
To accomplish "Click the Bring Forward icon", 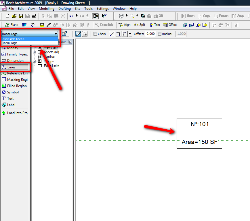I will pyautogui.click(x=191, y=25).
